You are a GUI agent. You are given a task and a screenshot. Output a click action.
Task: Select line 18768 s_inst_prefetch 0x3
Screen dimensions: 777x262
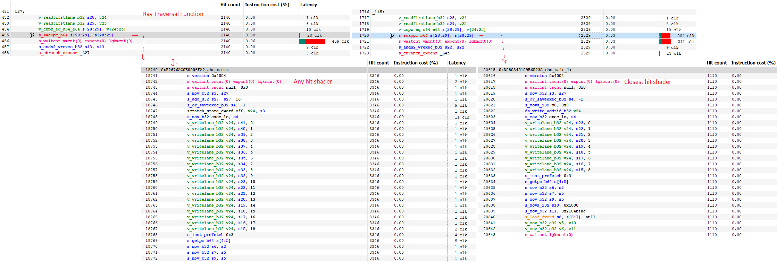(210, 235)
